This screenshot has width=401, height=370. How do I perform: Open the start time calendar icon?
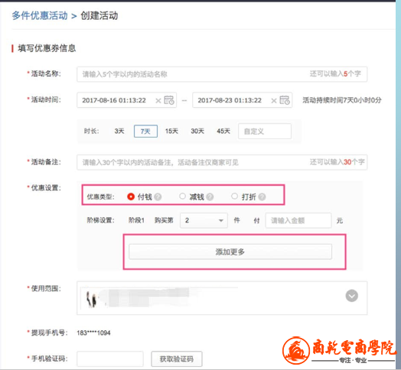pyautogui.click(x=169, y=100)
